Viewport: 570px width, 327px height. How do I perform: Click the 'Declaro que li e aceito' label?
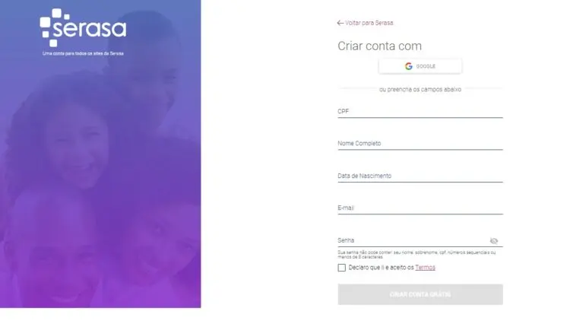click(x=381, y=268)
